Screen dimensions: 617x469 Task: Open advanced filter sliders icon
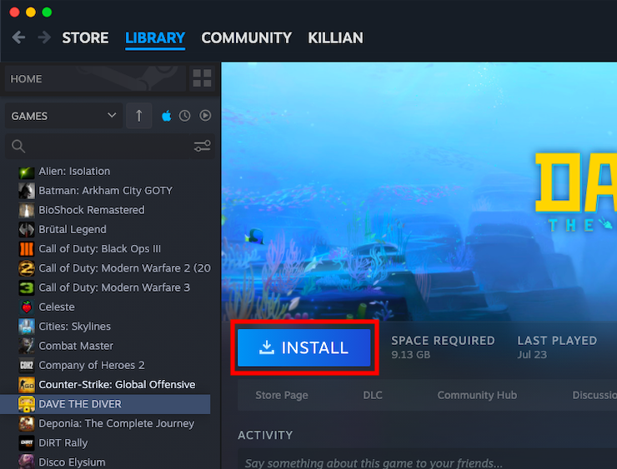click(203, 147)
